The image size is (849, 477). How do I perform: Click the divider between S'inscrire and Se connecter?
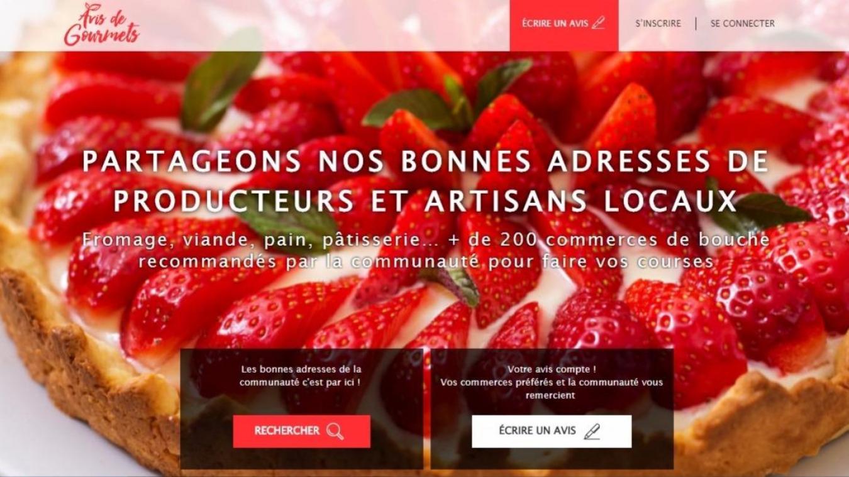(x=696, y=23)
